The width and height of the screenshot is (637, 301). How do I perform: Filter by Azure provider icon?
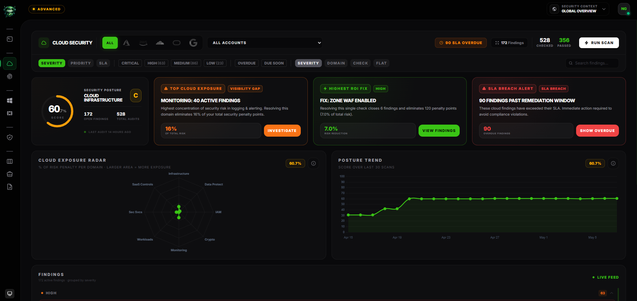coord(126,43)
